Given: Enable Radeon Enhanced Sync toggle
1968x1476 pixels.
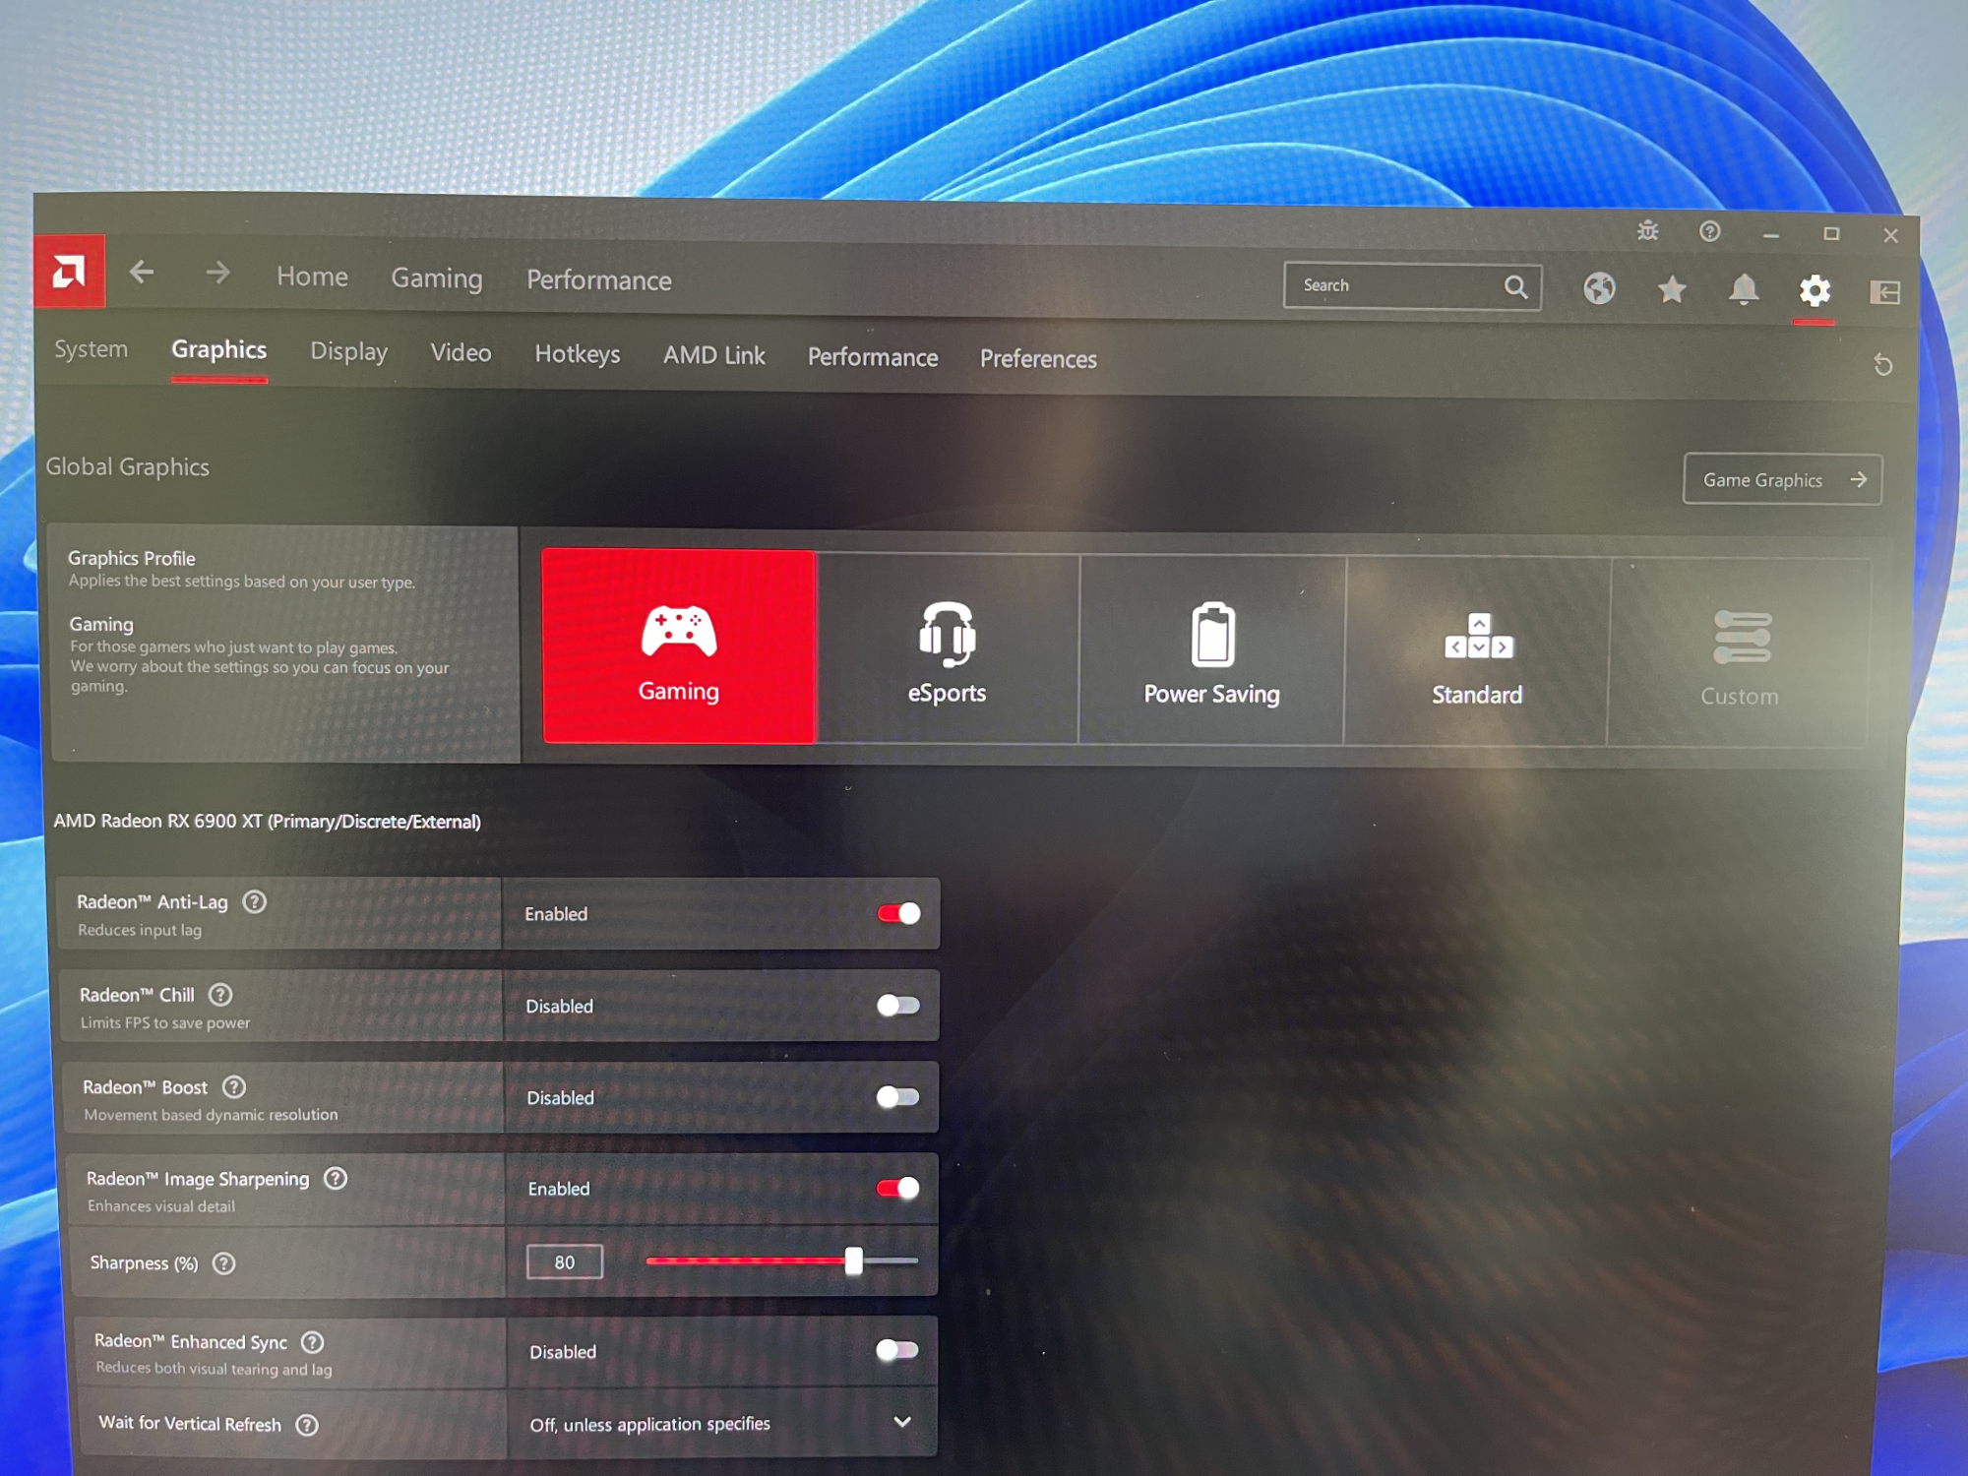Looking at the screenshot, I should coord(896,1350).
